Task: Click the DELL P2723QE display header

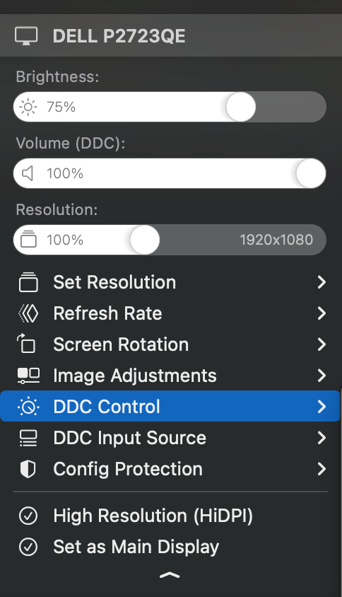Action: 171,36
